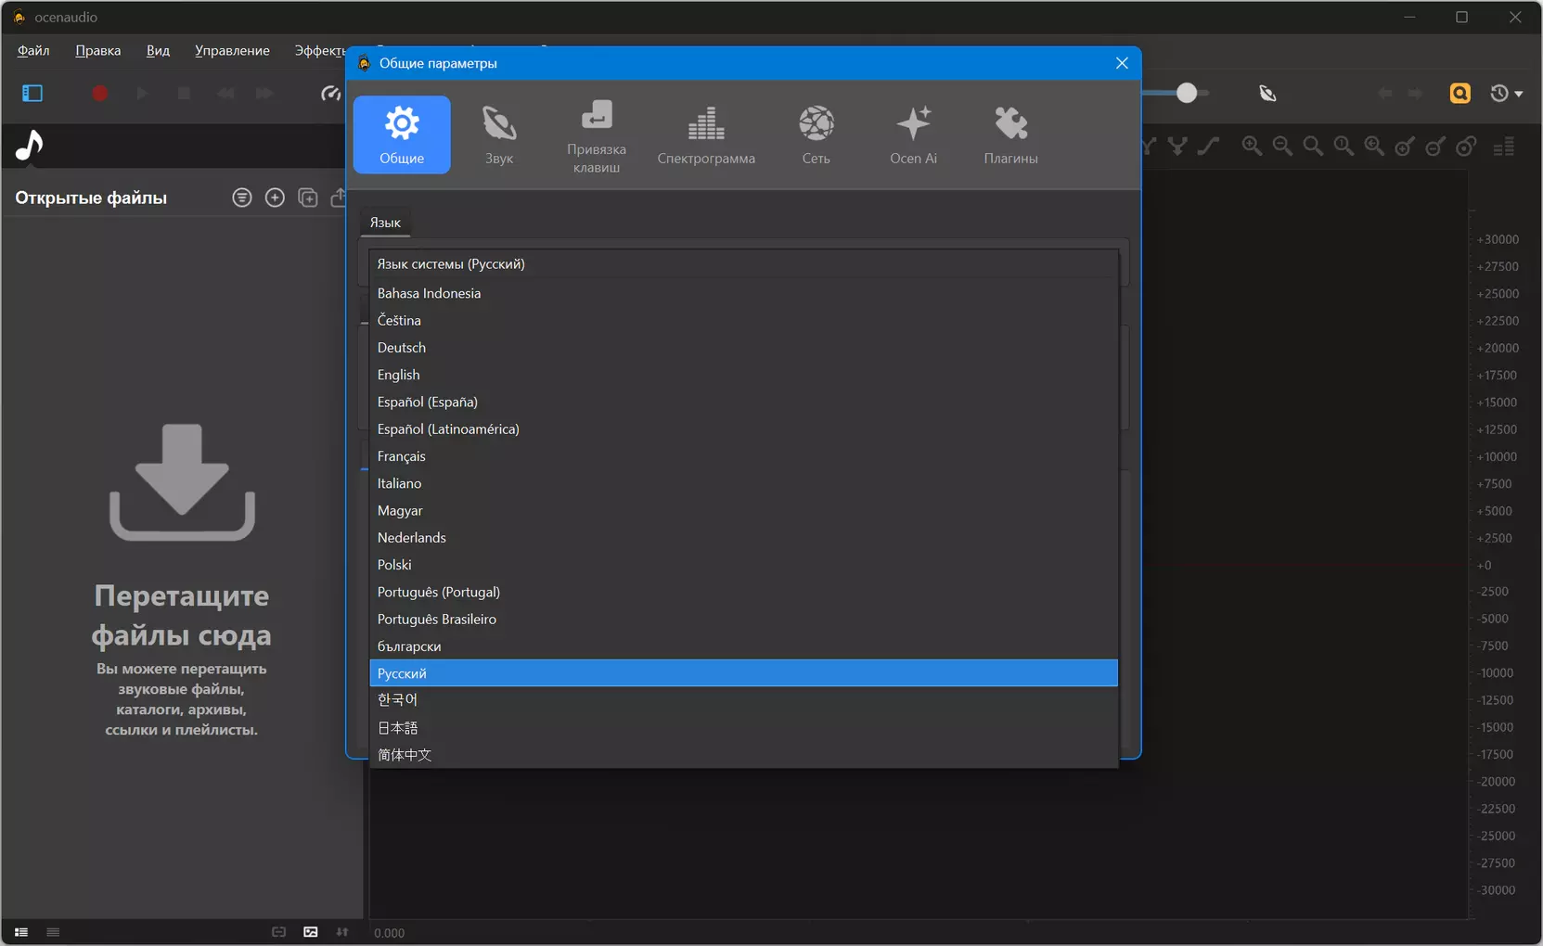Click the level meter bars icon
This screenshot has width=1543, height=946.
(1504, 147)
